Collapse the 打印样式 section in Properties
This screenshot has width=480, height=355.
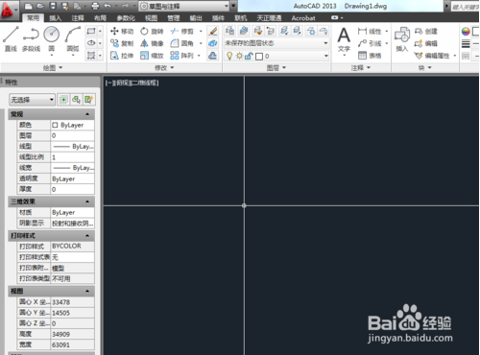tap(87, 236)
